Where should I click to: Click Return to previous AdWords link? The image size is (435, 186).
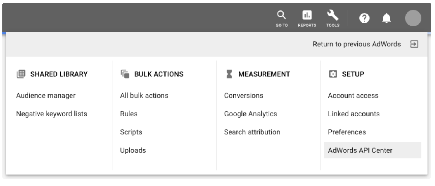coord(356,44)
